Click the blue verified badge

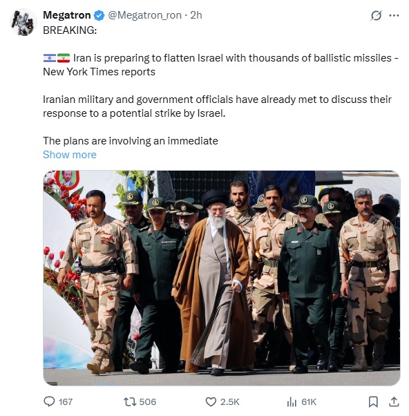(99, 15)
